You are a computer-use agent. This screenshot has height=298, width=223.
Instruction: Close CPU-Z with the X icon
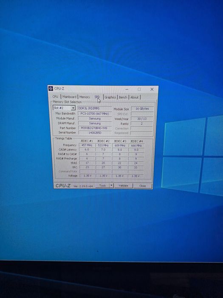[x=152, y=89]
